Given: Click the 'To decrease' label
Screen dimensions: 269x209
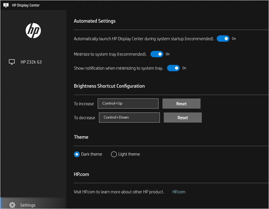Looking at the screenshot, I should [85, 118].
